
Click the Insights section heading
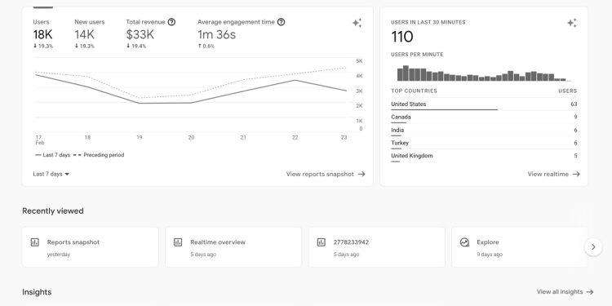[x=37, y=292]
